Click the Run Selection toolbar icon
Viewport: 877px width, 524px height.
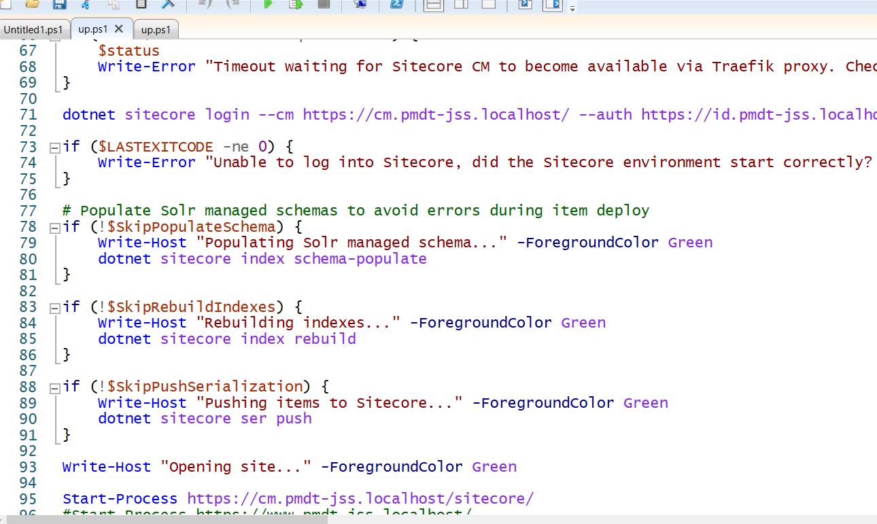pos(295,5)
